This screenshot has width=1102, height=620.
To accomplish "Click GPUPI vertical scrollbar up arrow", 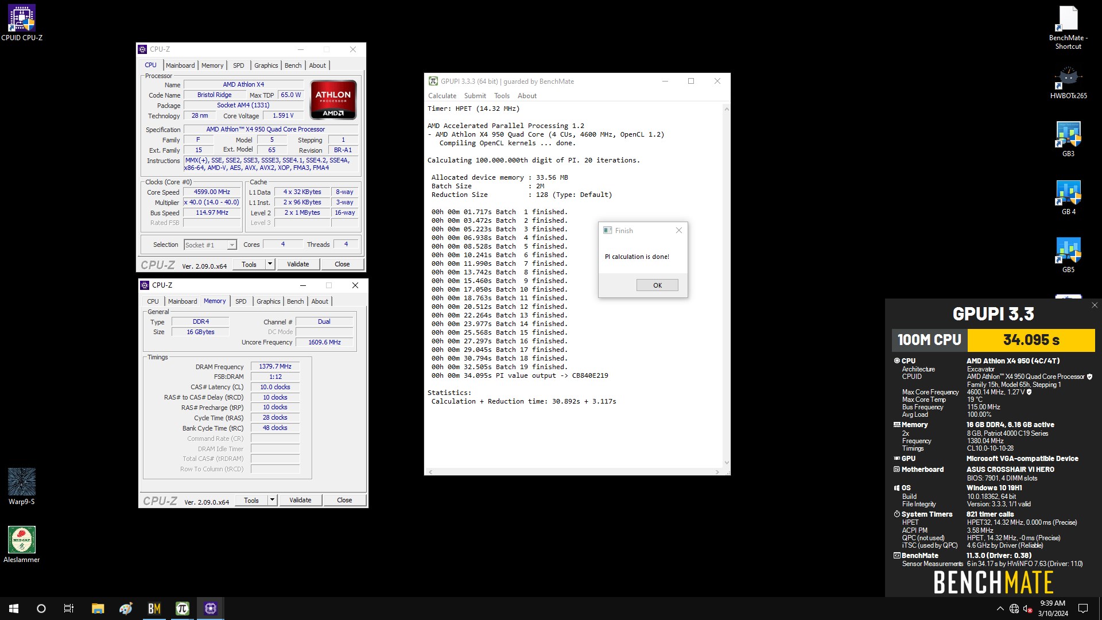I will (727, 109).
